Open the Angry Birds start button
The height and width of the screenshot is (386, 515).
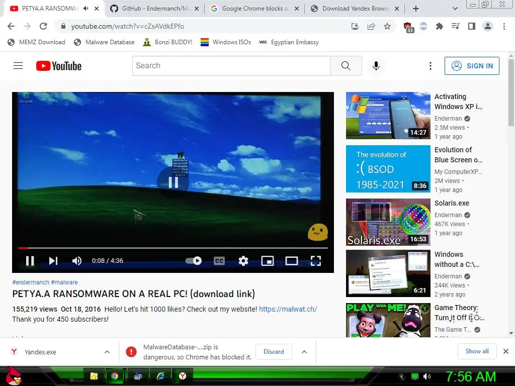pos(14,376)
